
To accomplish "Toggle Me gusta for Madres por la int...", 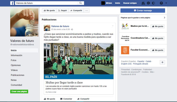I will coord(158,26).
